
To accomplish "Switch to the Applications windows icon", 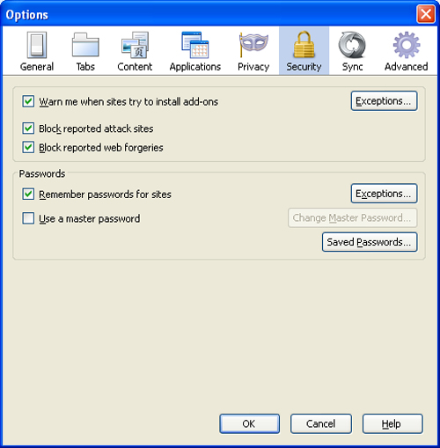I will [x=195, y=45].
